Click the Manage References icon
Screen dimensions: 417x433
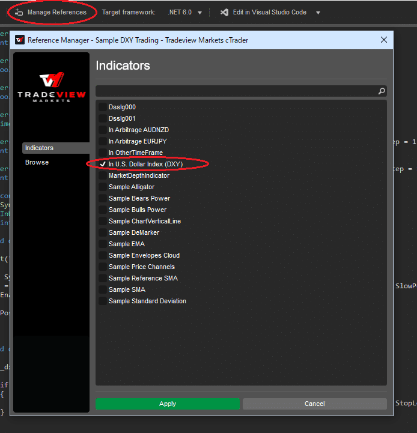coord(19,12)
